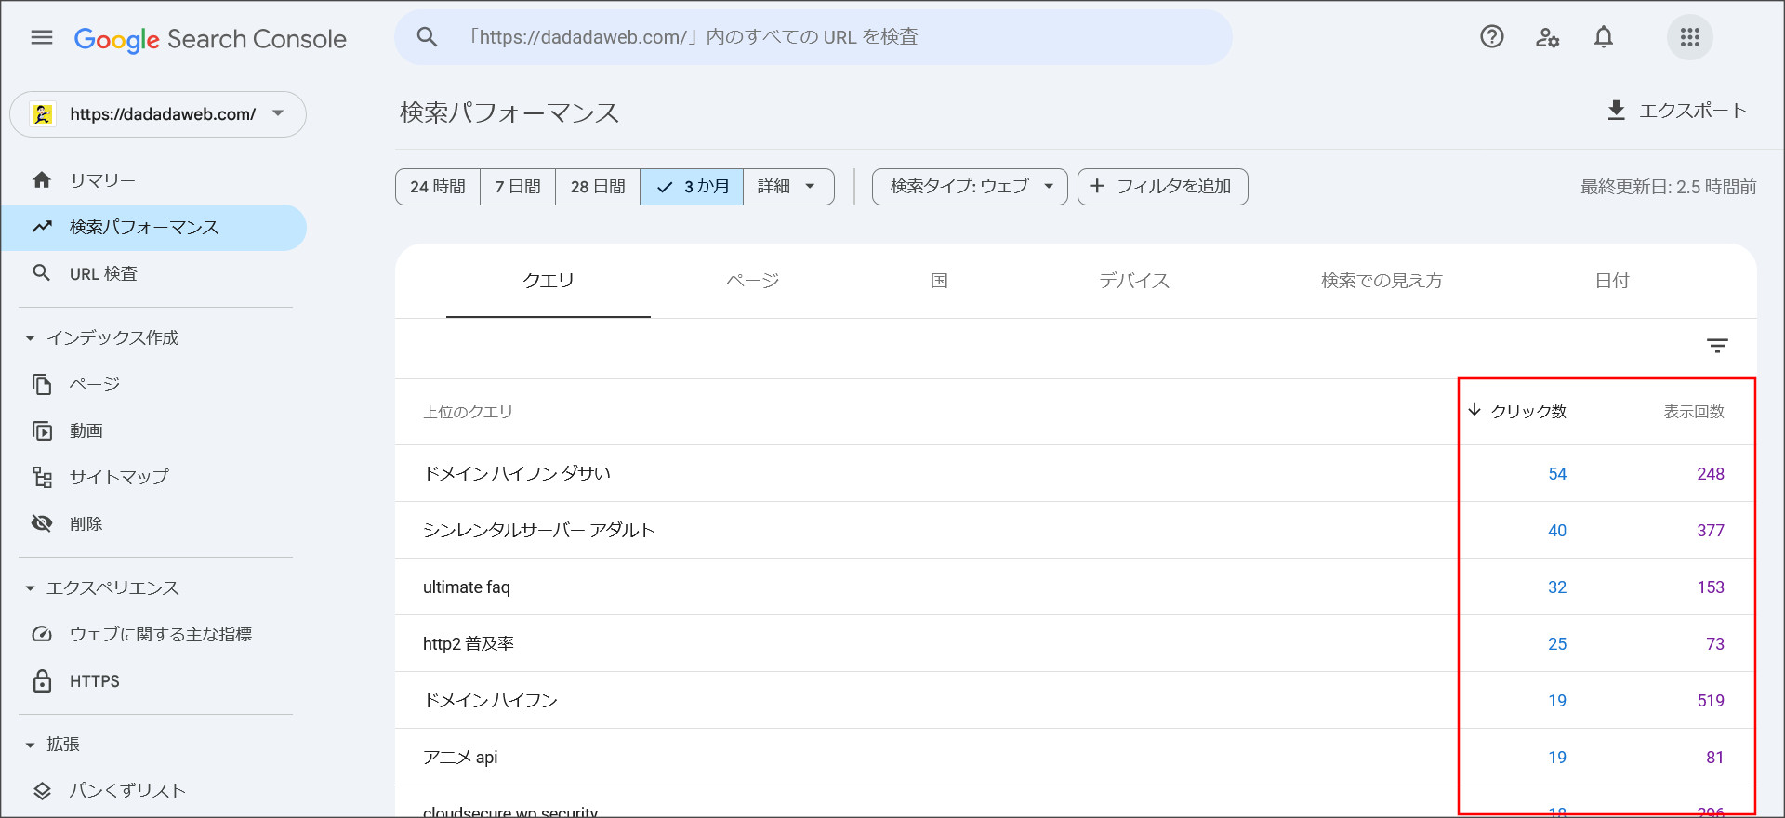
Task: Click the フィルタを追加 button
Action: [x=1163, y=187]
